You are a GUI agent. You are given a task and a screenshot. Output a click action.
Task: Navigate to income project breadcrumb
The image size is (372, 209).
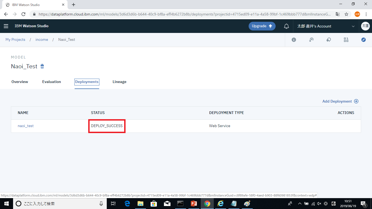[x=42, y=39]
